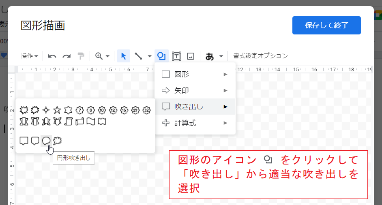Screen dimensions: 382x205
Task: Open the 矢印 submenu
Action: click(195, 91)
